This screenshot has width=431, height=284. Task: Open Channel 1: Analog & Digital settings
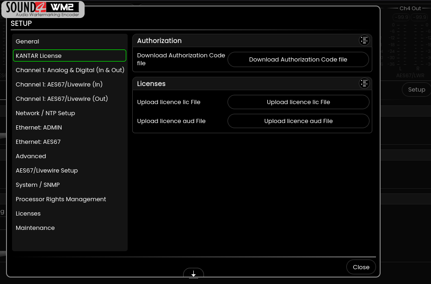[x=69, y=70]
